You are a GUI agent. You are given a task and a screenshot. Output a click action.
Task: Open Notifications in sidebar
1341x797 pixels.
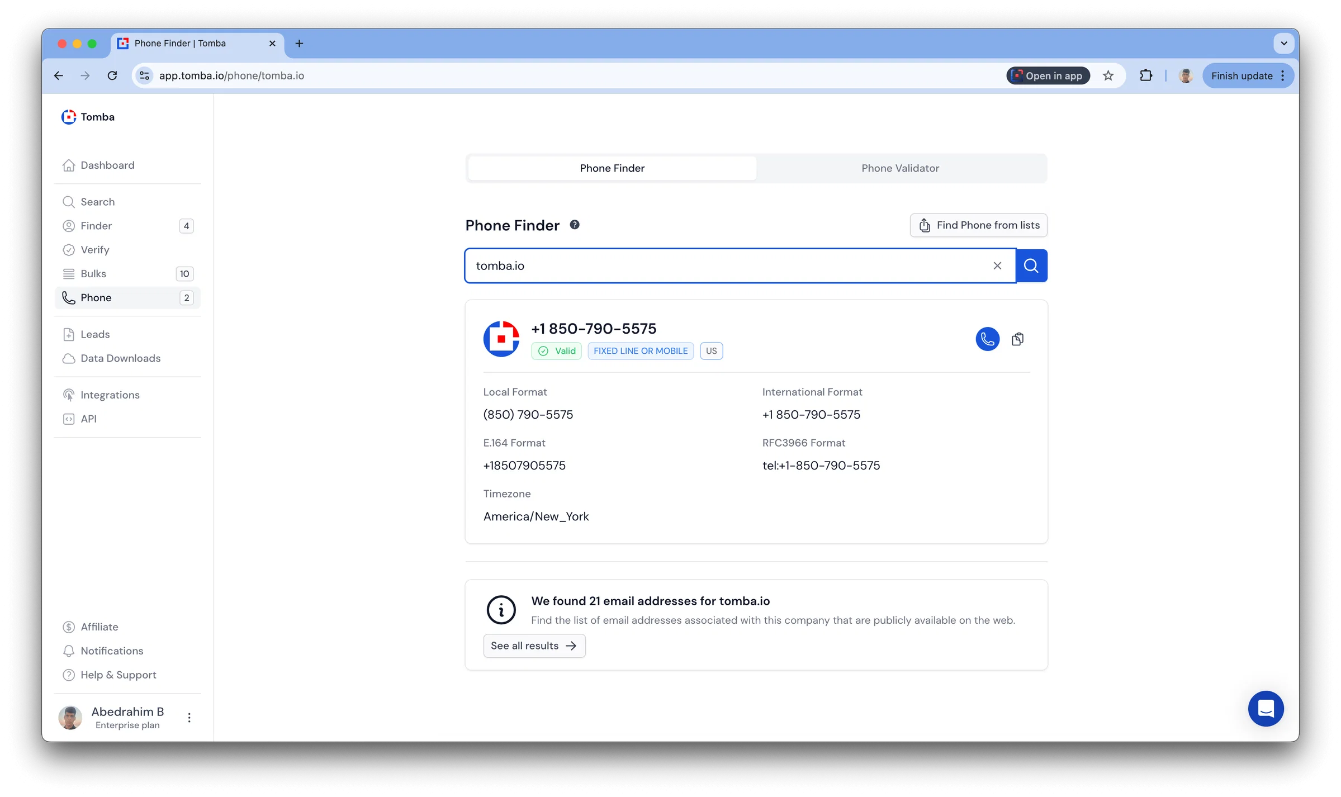127,651
